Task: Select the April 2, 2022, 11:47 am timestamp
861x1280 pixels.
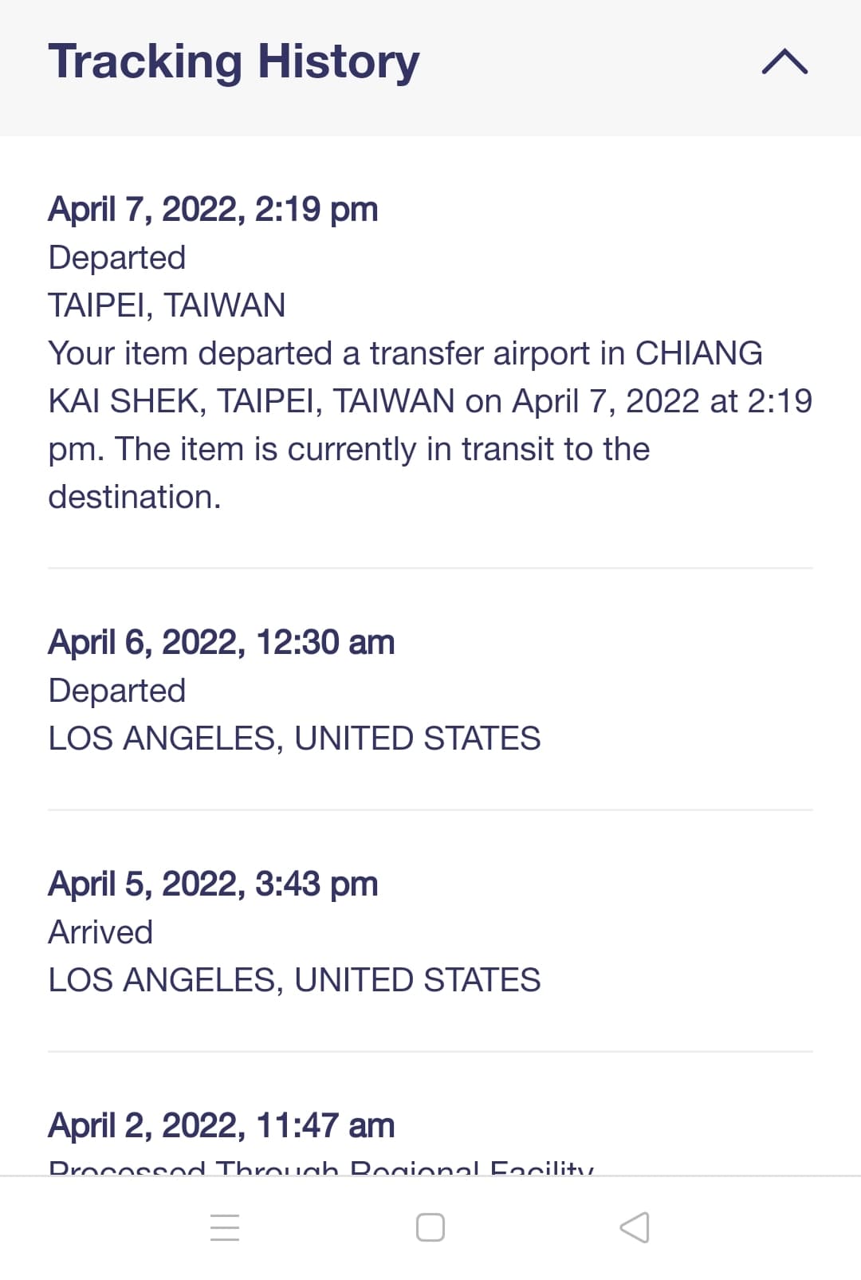Action: pos(222,1125)
